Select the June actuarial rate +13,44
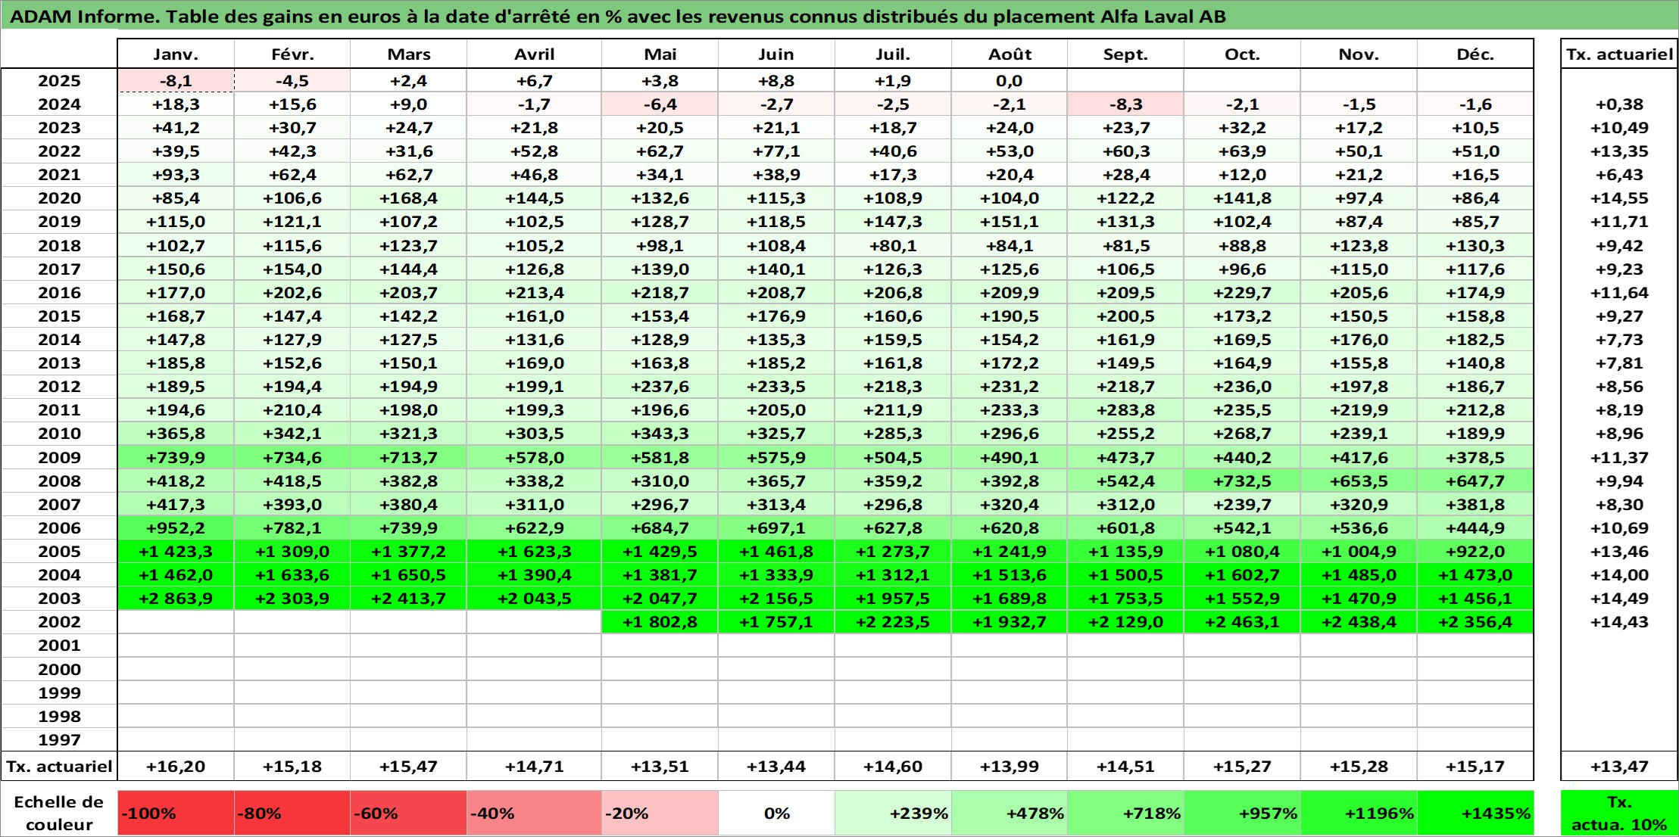The height and width of the screenshot is (837, 1679). pyautogui.click(x=776, y=767)
